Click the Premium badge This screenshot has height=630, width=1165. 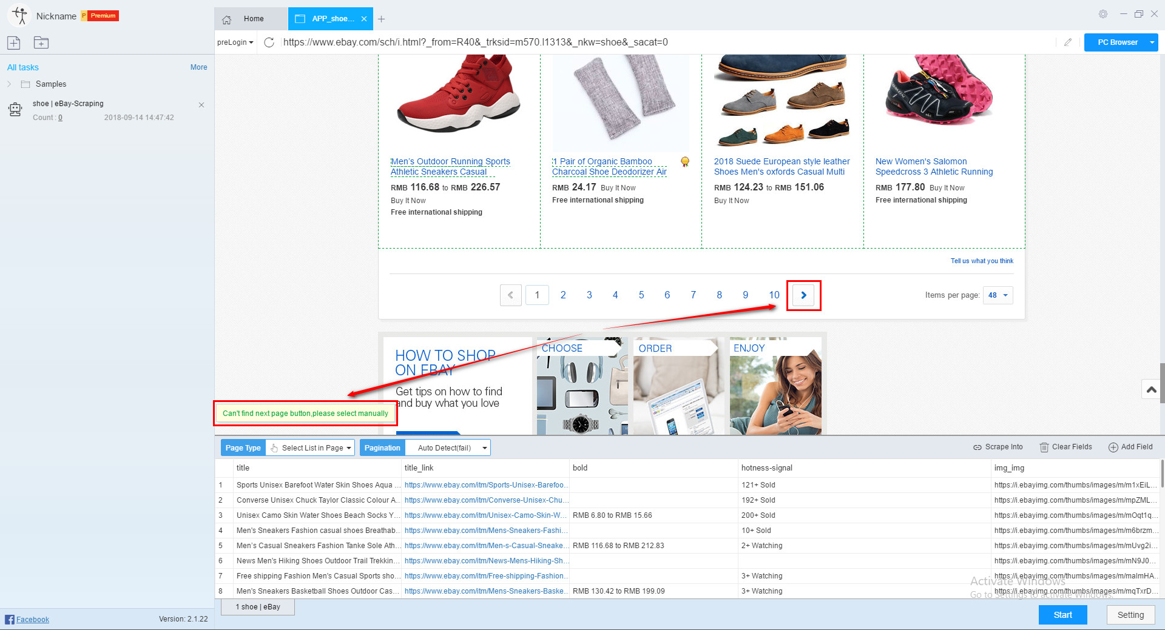point(100,16)
